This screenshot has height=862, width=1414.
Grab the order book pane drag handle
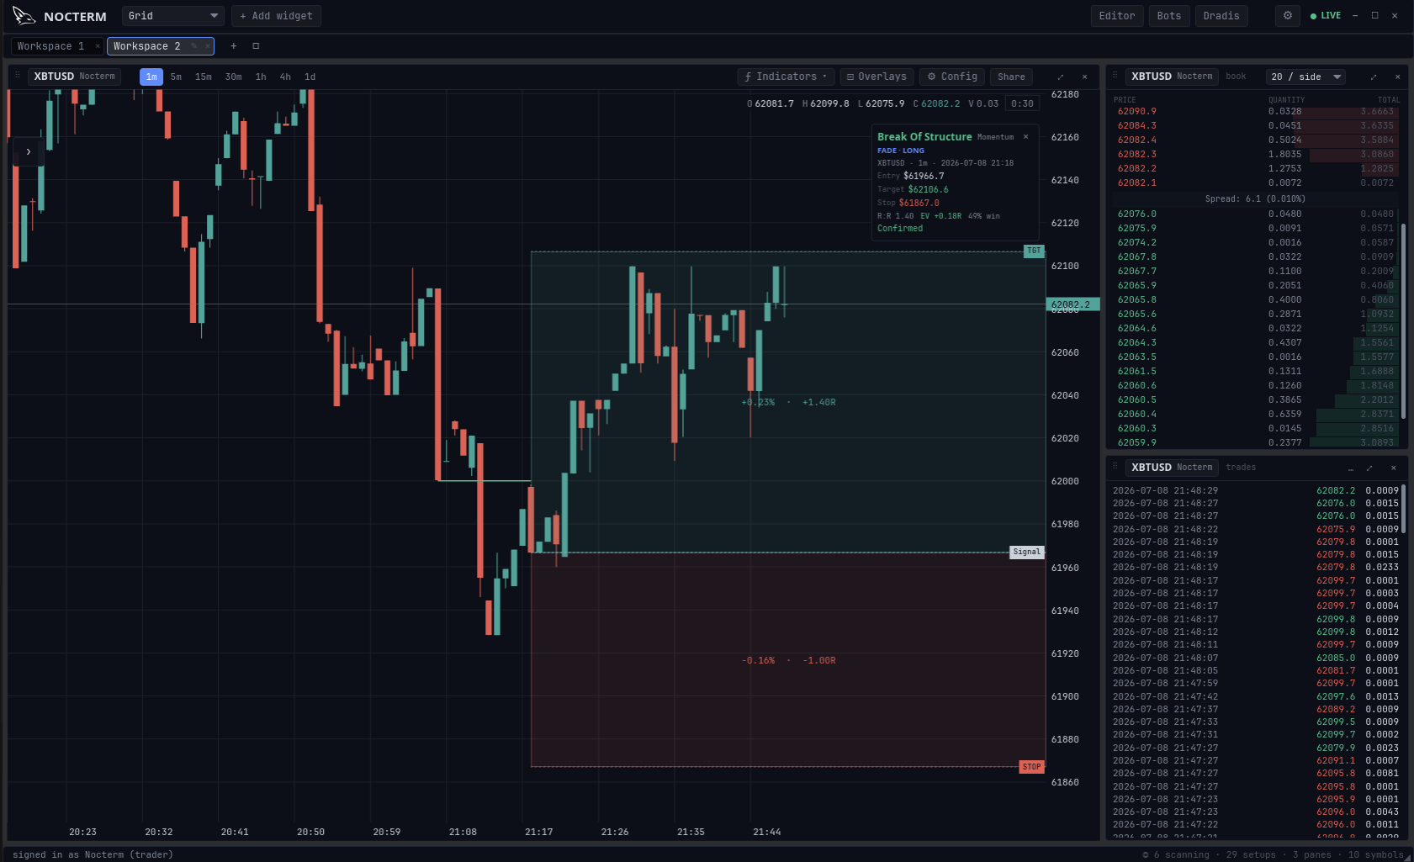click(x=1115, y=76)
